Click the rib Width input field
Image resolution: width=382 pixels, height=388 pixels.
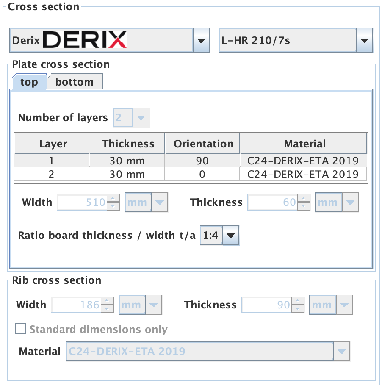click(76, 305)
